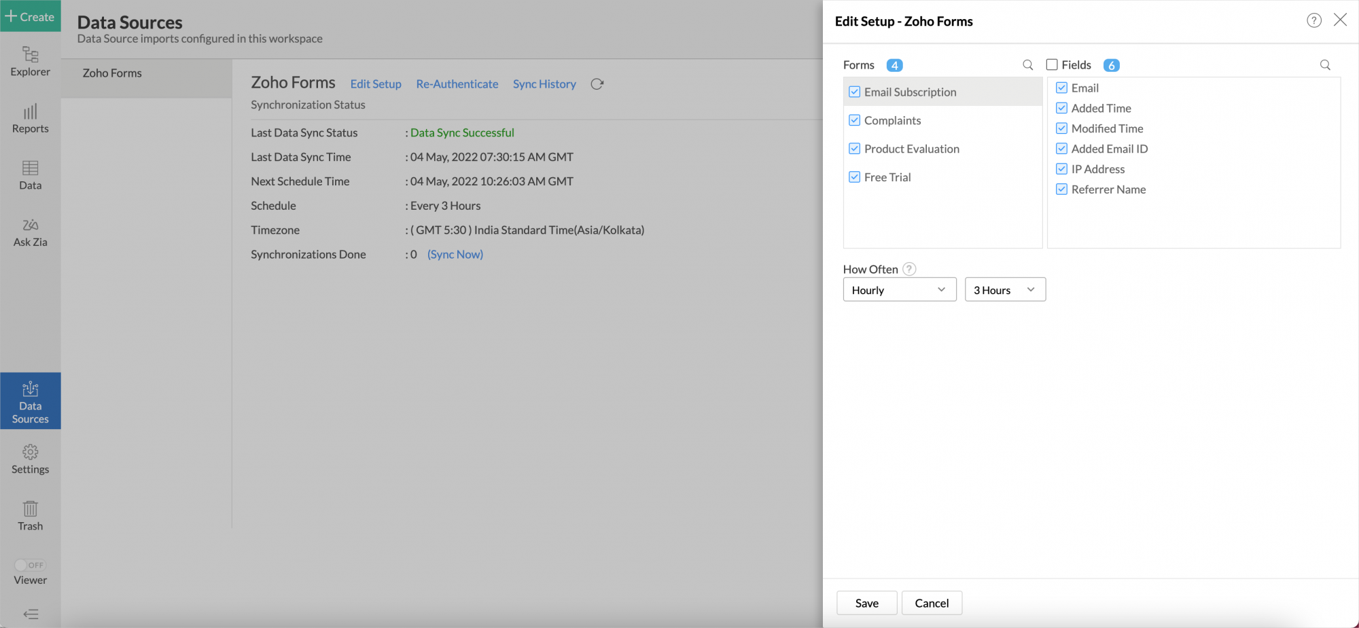Close the Edit Setup panel
Screen dimensions: 1359x628
point(1340,20)
